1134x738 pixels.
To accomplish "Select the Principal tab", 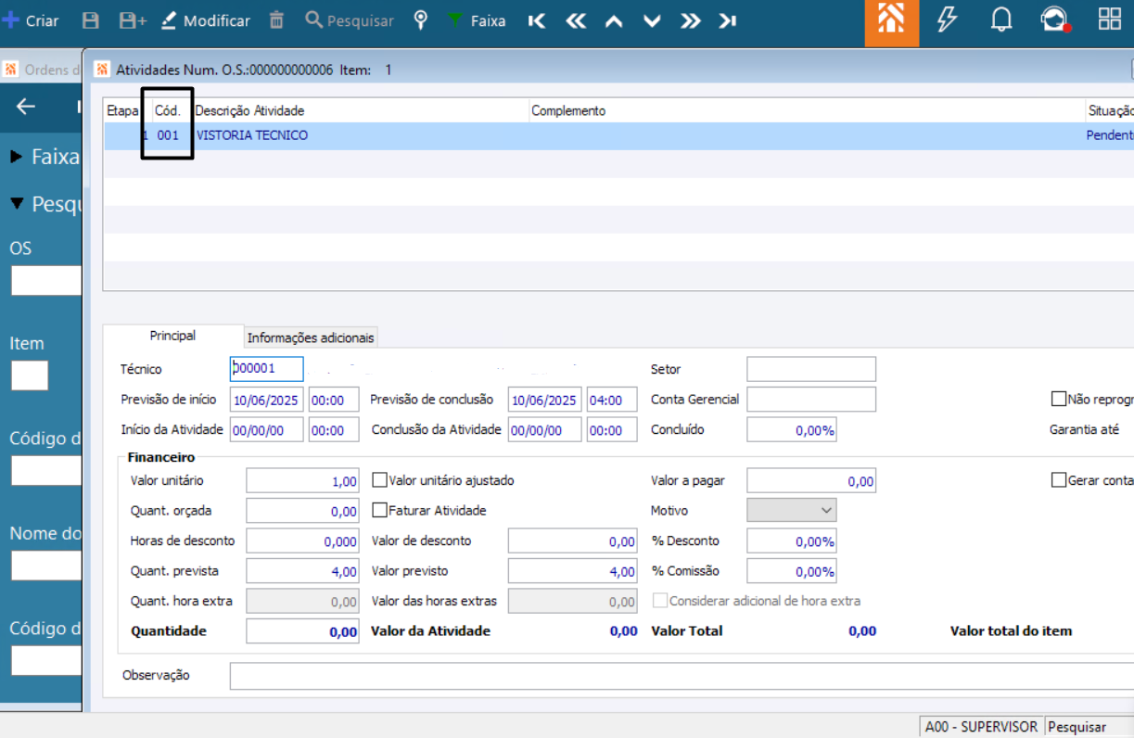I will (x=172, y=336).
